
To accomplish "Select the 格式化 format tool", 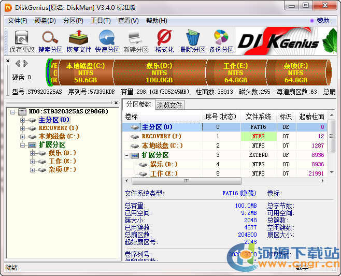I will click(164, 41).
